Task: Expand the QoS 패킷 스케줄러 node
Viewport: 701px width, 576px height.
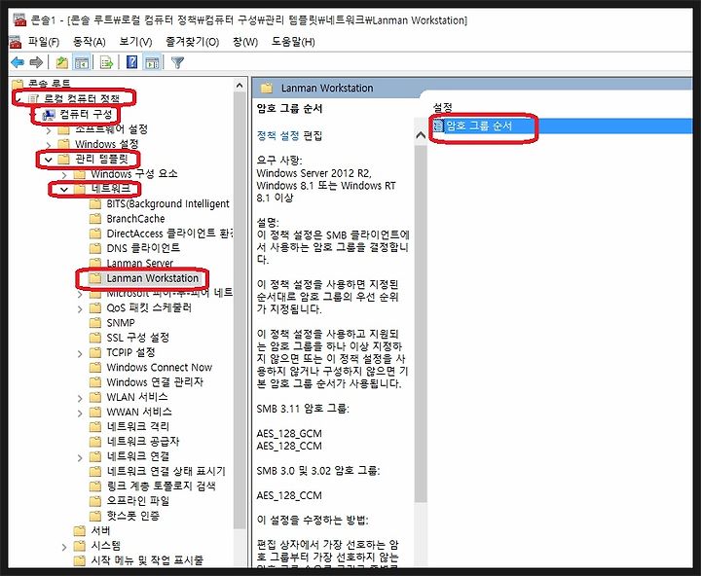Action: (x=80, y=308)
